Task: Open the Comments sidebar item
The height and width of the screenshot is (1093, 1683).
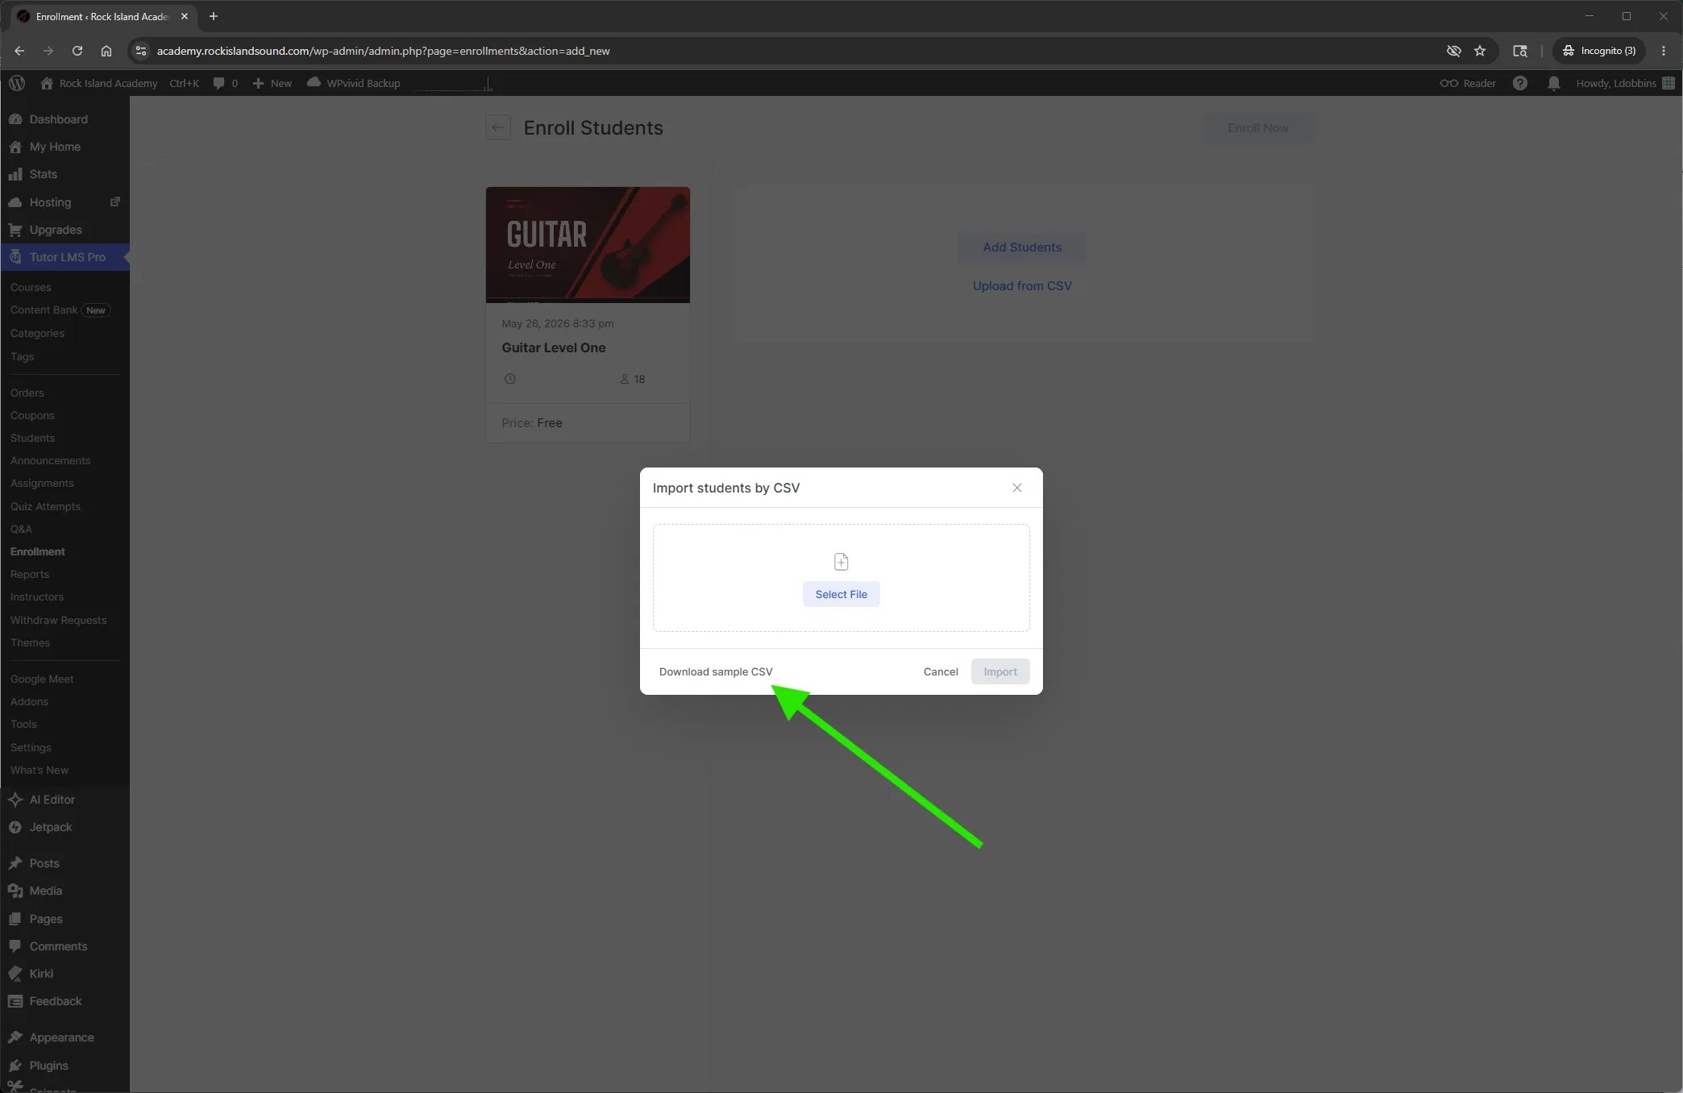Action: click(58, 946)
